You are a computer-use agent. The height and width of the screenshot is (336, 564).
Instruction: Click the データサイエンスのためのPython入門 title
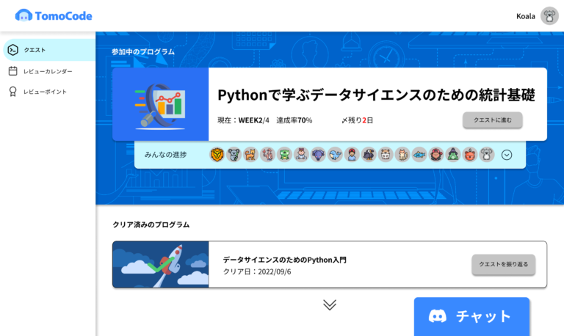coord(284,260)
